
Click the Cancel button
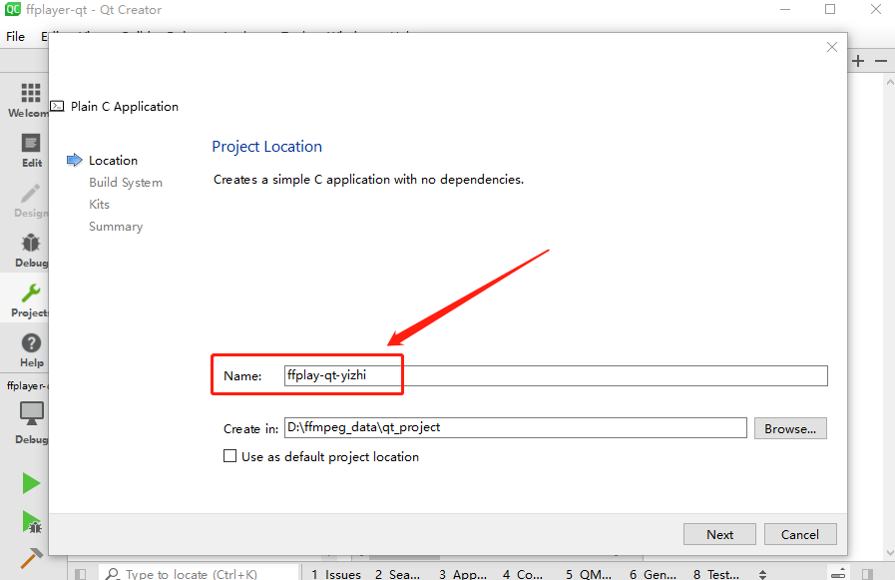click(800, 534)
